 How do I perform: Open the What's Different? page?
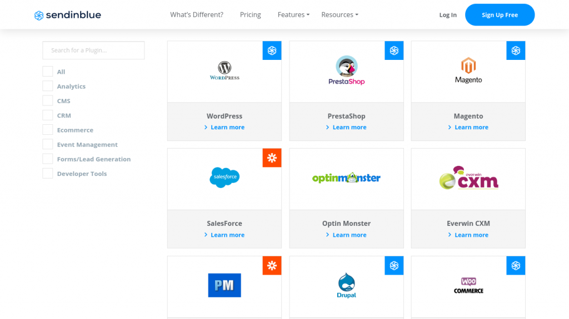coord(197,14)
